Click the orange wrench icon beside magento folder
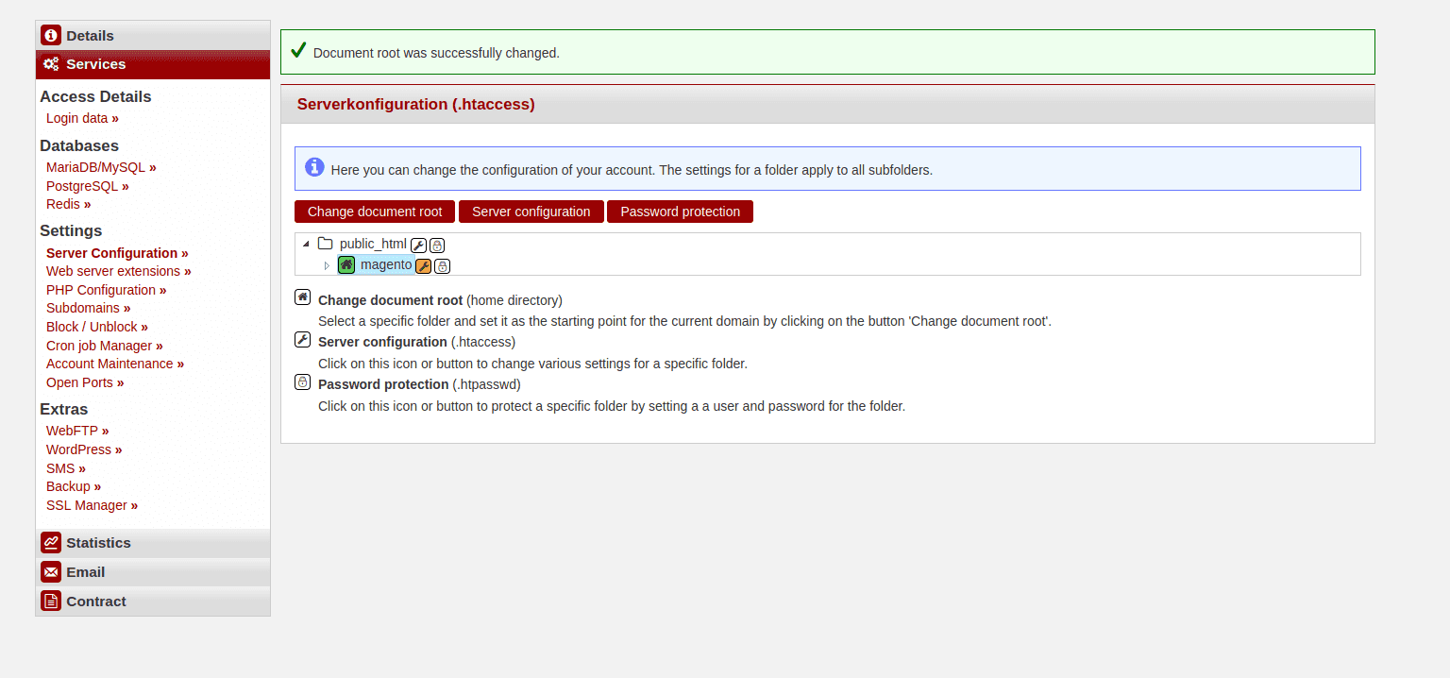This screenshot has height=678, width=1450. coord(423,265)
